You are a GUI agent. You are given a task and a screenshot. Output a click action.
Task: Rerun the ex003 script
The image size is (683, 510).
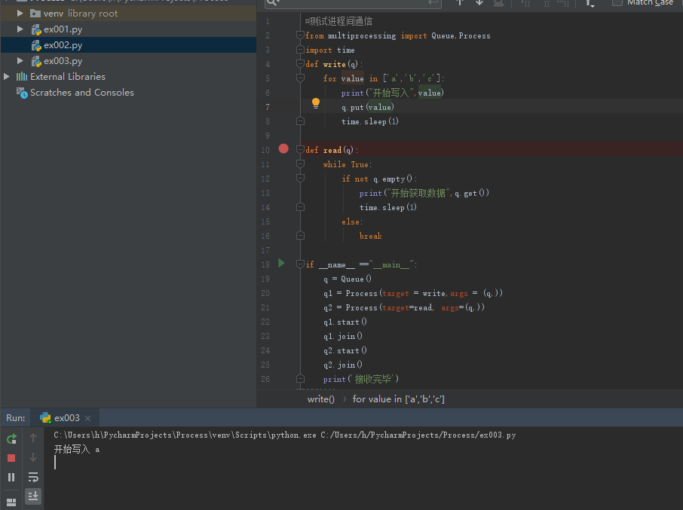pyautogui.click(x=12, y=438)
